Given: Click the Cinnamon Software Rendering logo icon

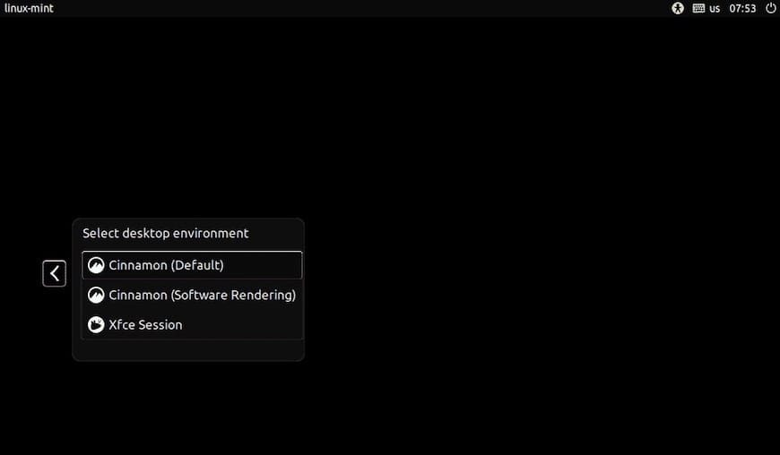Looking at the screenshot, I should point(96,295).
